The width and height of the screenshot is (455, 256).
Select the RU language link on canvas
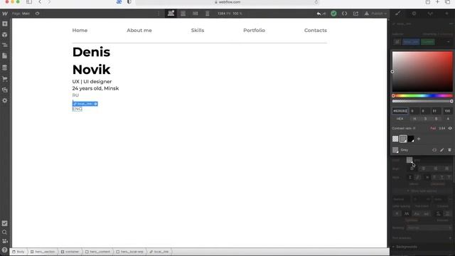tap(75, 95)
